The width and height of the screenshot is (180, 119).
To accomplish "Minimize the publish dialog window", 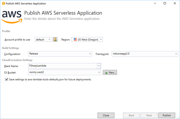I will [155, 3].
